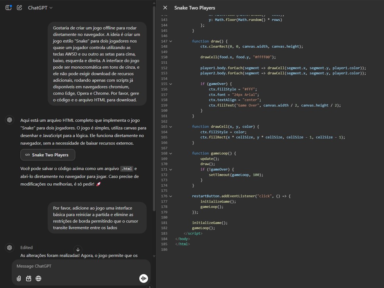Close the Snake Two Players canvas
Screen dimensions: 384x288
pos(165,8)
